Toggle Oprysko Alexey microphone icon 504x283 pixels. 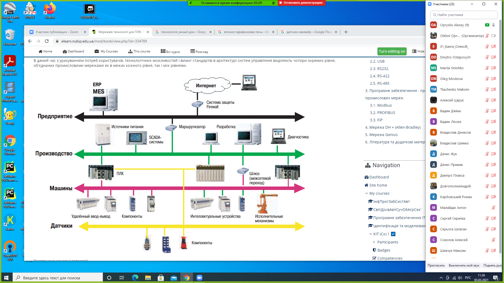tap(493, 25)
